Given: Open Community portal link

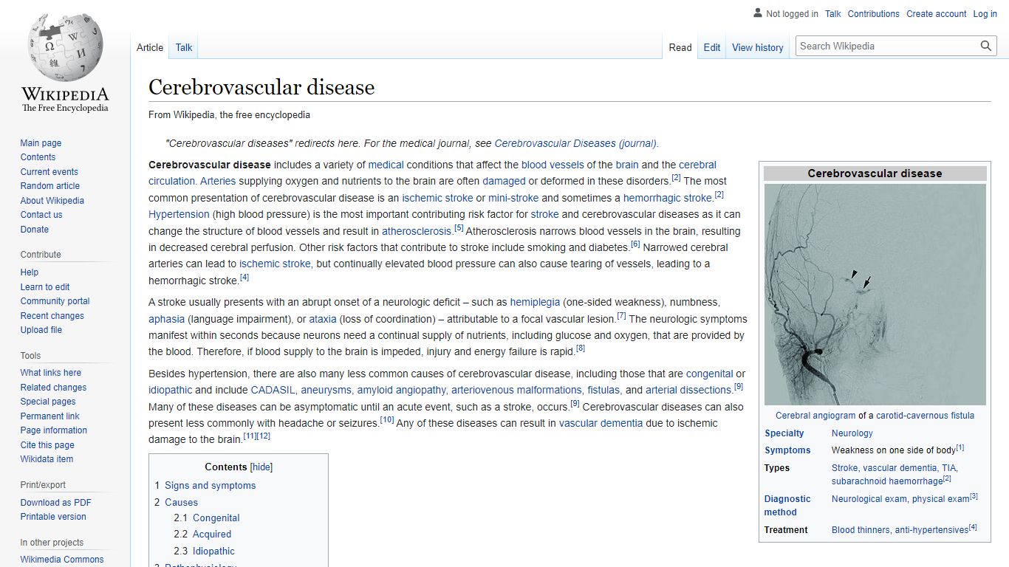Looking at the screenshot, I should (55, 301).
